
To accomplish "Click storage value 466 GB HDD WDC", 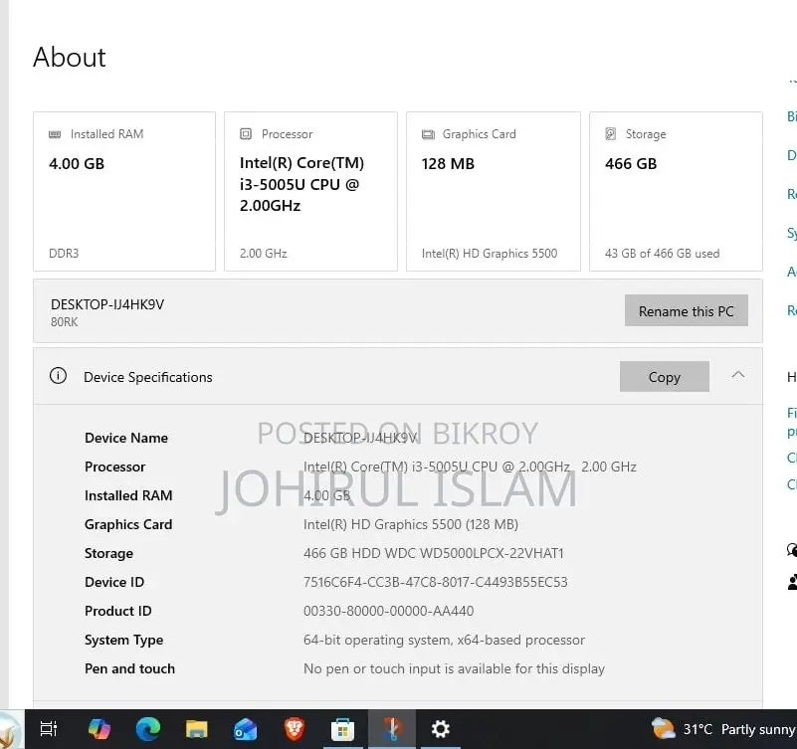I will (434, 553).
